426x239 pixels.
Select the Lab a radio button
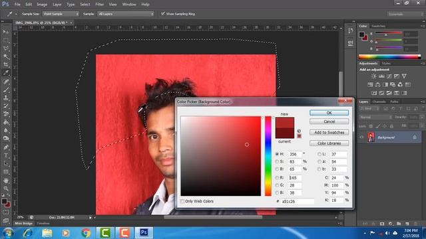click(319, 161)
